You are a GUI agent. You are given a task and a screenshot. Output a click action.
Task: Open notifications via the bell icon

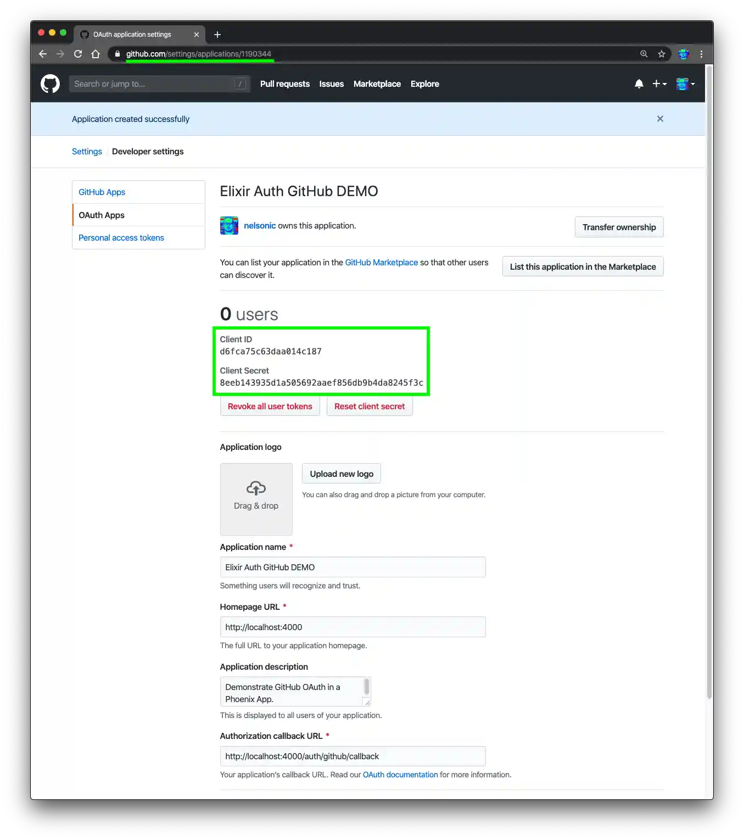tap(639, 84)
